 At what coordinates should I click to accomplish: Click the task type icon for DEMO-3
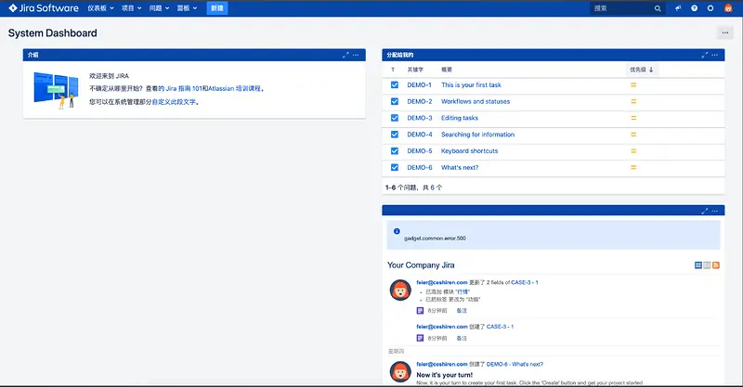click(394, 118)
